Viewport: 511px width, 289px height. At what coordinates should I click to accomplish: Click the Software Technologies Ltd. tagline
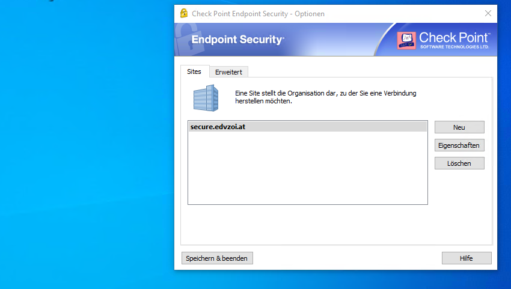click(x=454, y=46)
